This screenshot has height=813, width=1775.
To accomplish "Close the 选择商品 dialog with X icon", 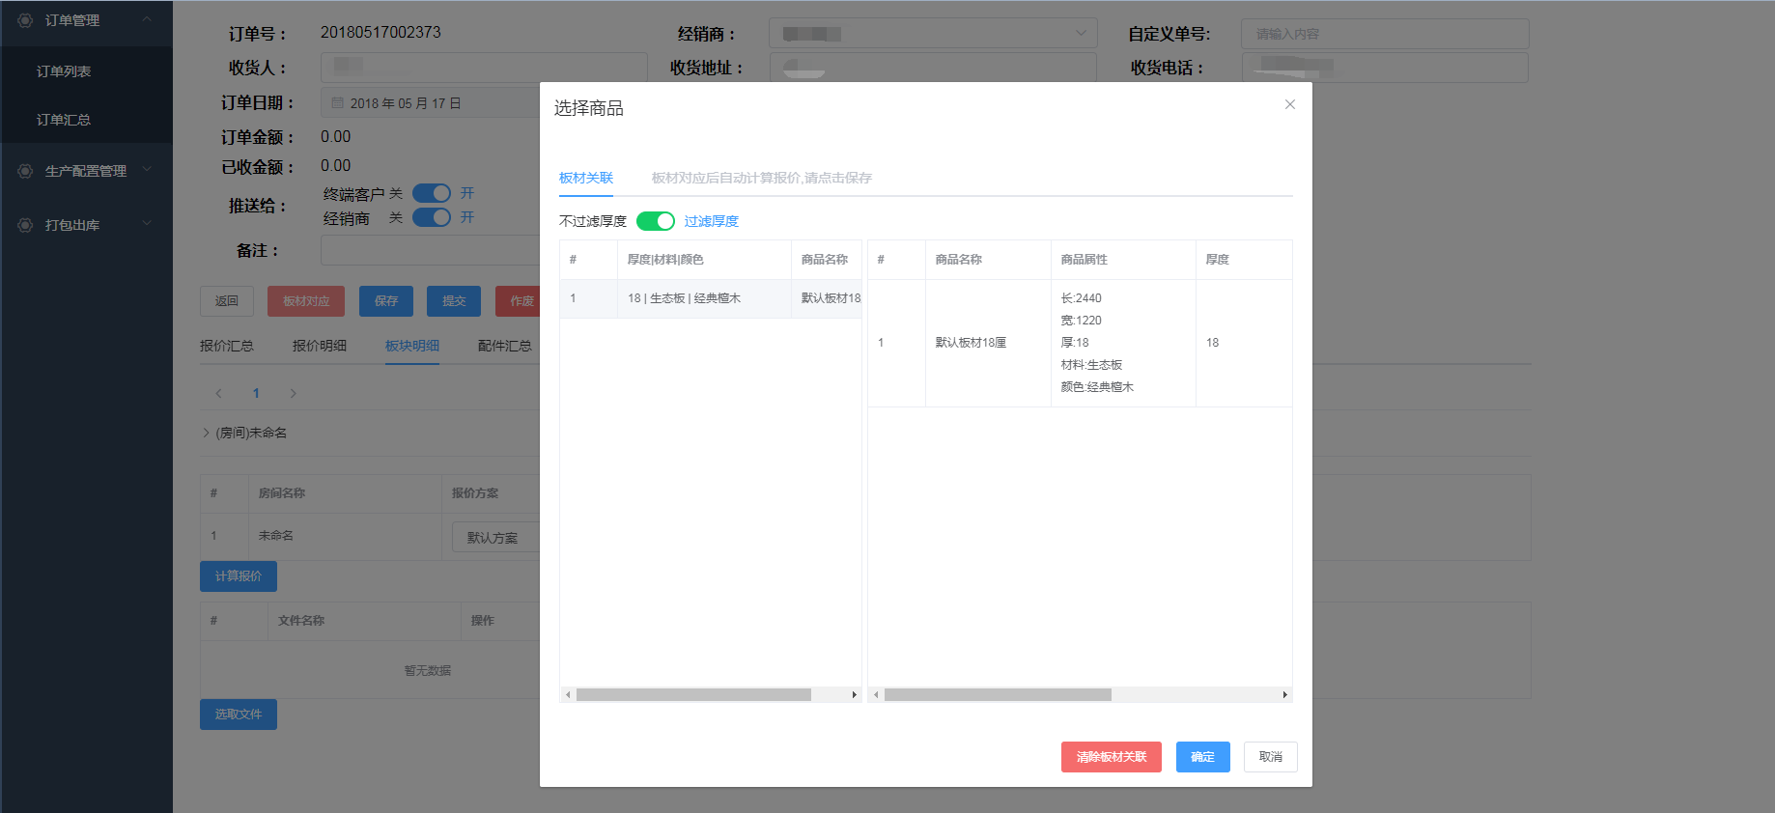I will pyautogui.click(x=1289, y=104).
